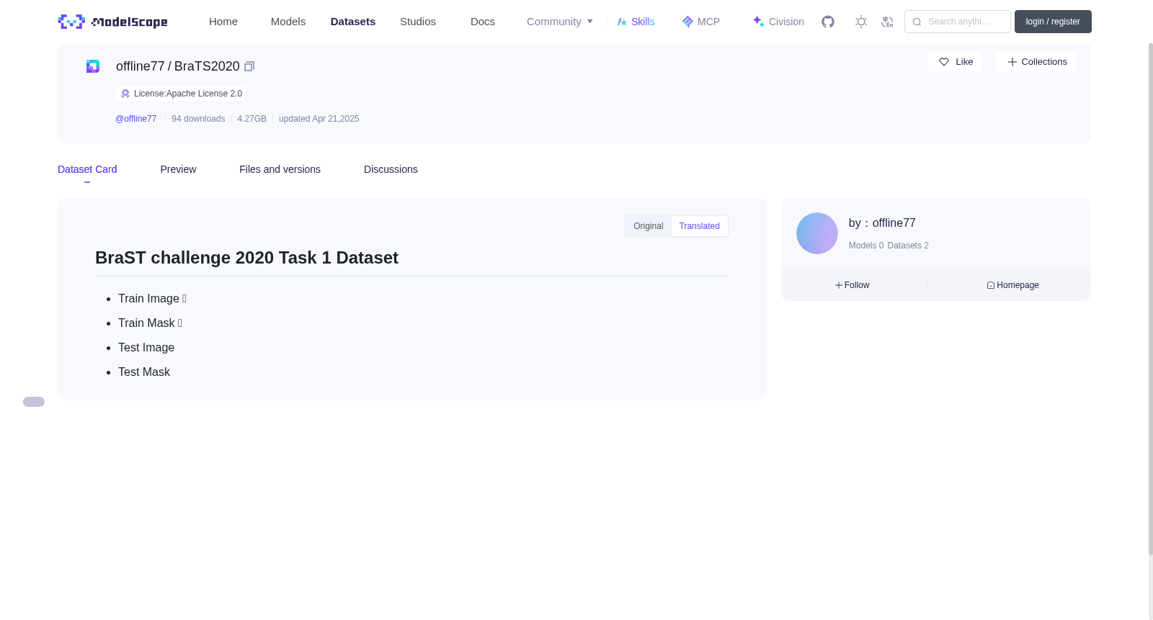Click the author's gradient avatar
The height and width of the screenshot is (620, 1153).
tap(817, 233)
